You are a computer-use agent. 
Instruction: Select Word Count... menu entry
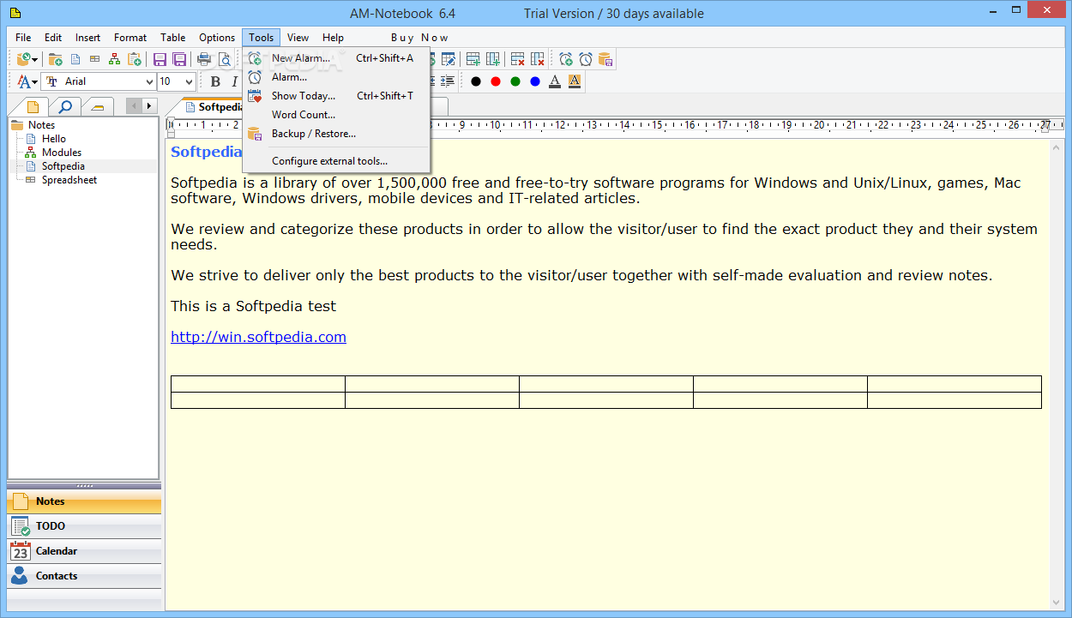[336, 115]
